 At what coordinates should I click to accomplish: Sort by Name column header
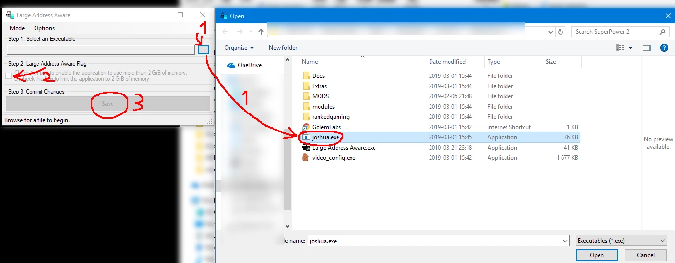pos(310,62)
